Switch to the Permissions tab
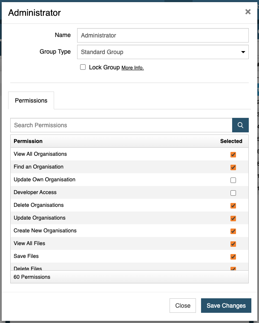 tap(31, 100)
